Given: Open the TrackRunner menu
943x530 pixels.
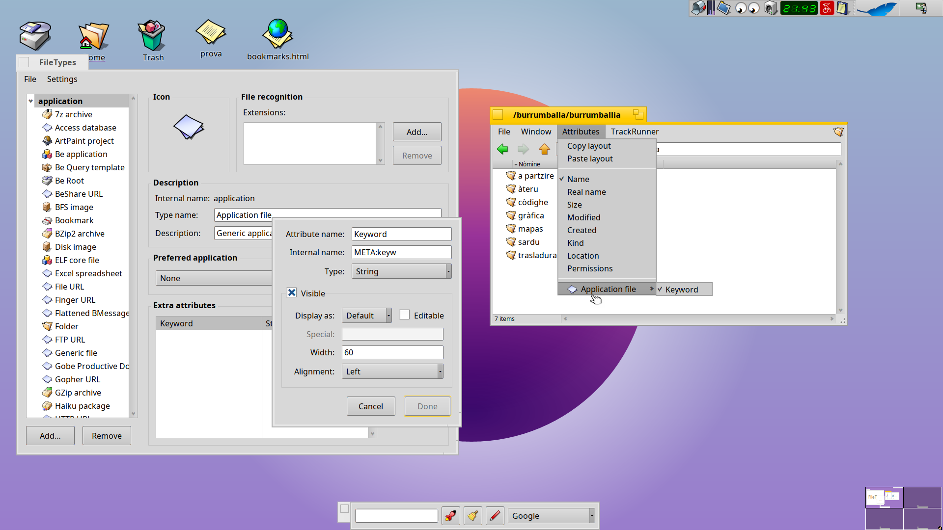Looking at the screenshot, I should 635,132.
